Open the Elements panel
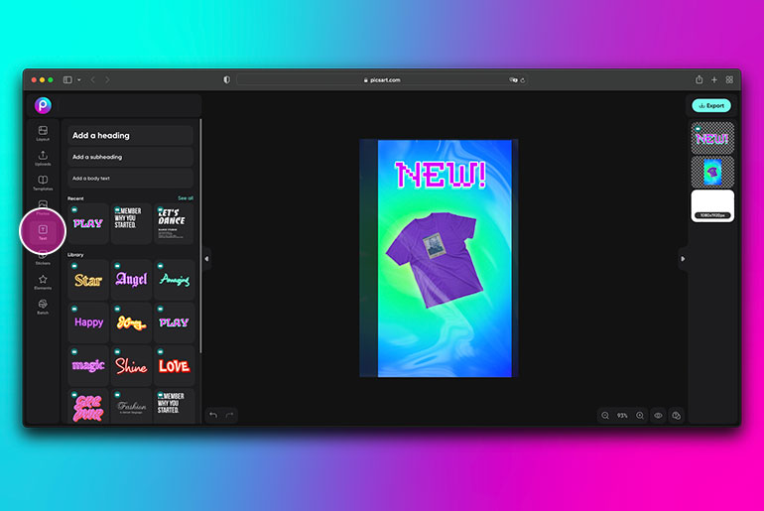The width and height of the screenshot is (764, 511). (43, 282)
